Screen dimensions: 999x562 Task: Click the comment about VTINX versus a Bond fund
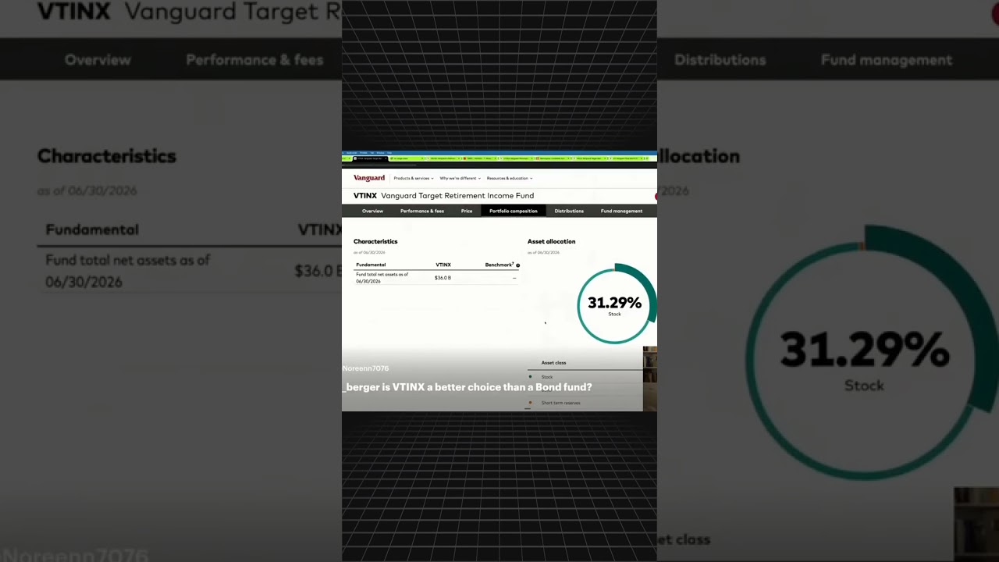click(468, 387)
